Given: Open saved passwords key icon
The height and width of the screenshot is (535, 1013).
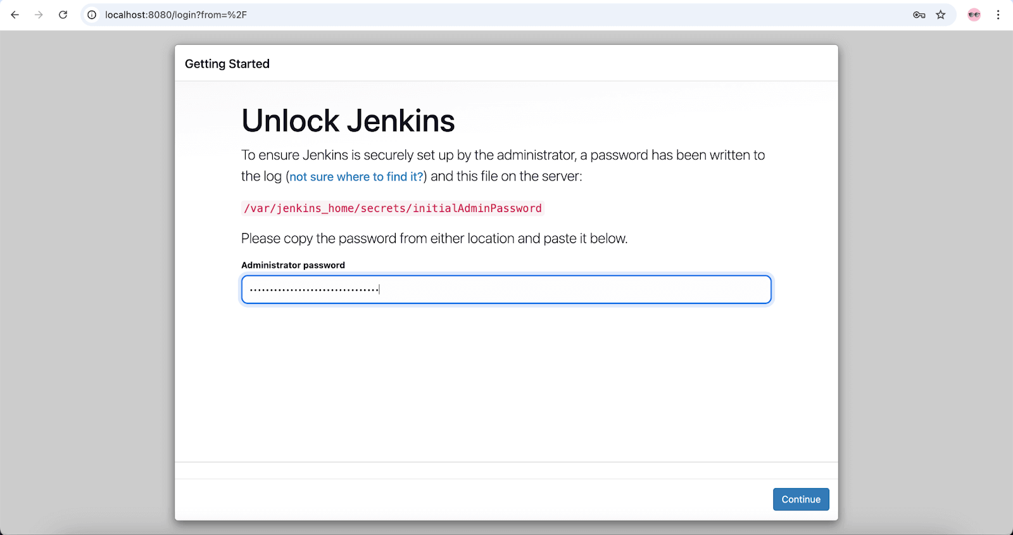Looking at the screenshot, I should (x=919, y=15).
